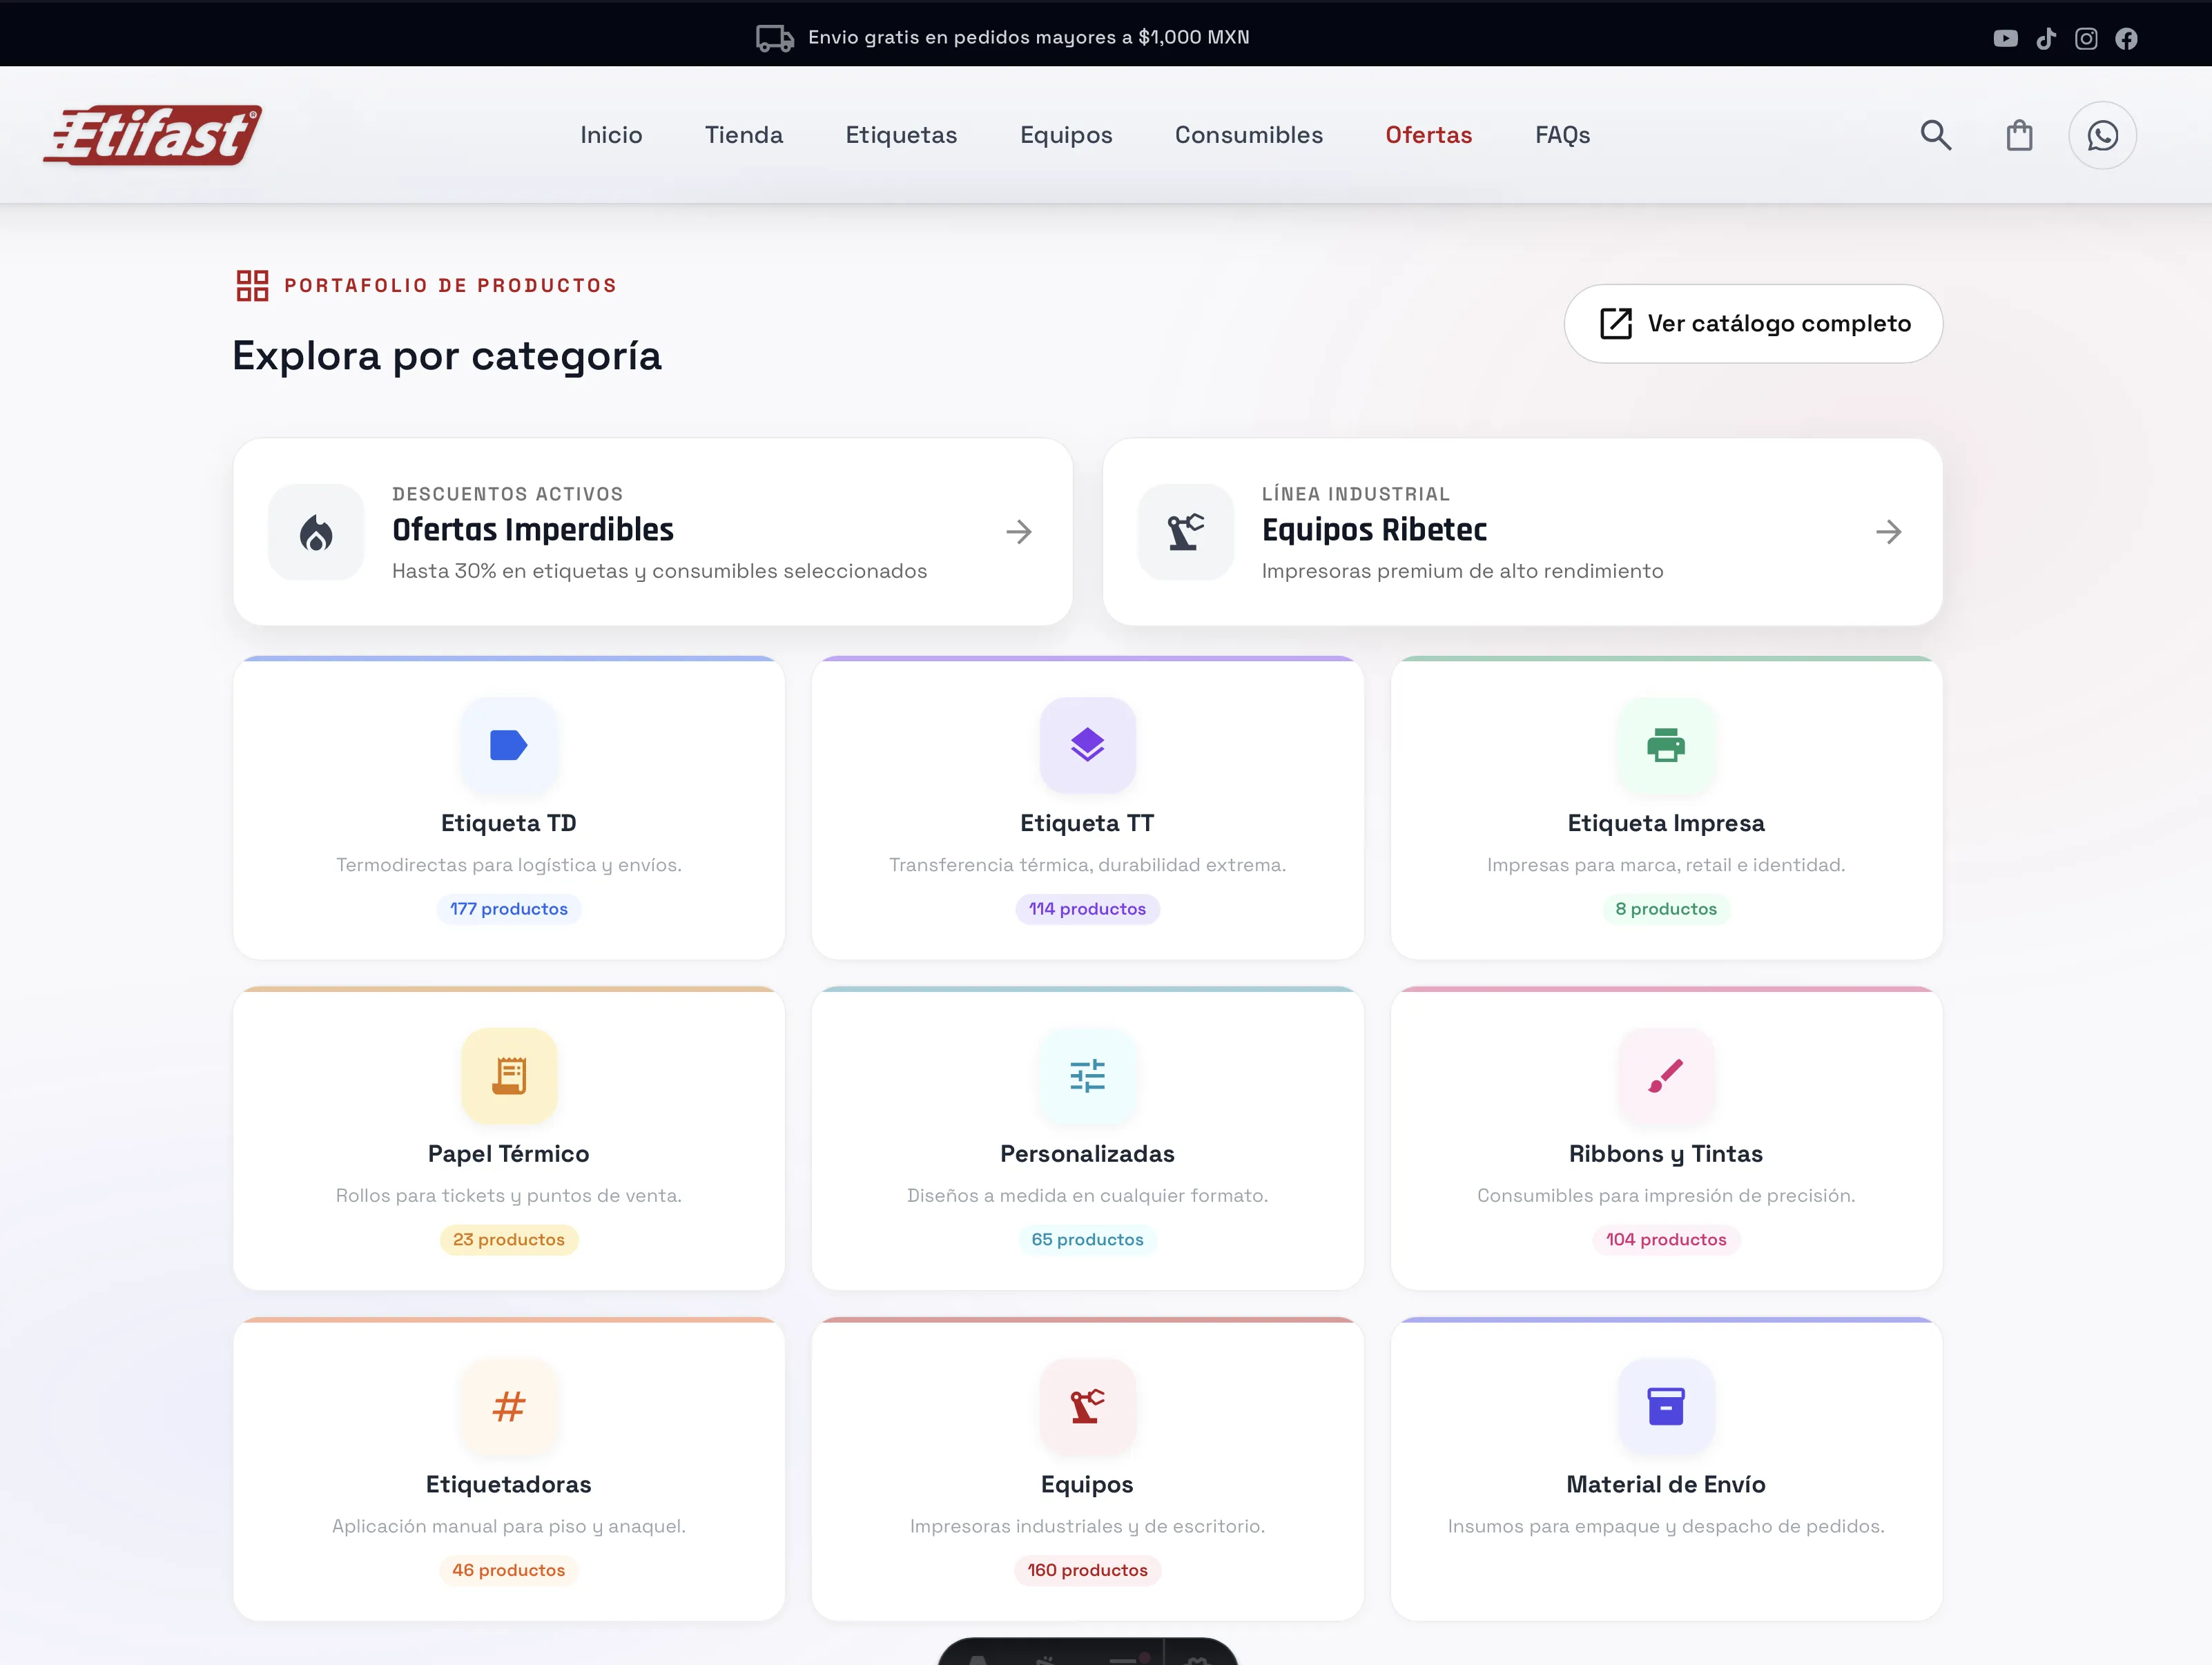Open the Tienda navigation item

click(743, 135)
